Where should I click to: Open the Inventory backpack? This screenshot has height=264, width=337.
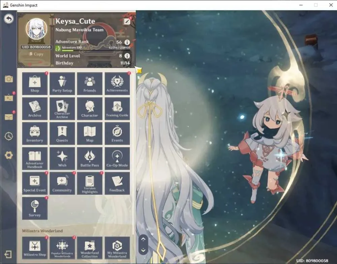35,133
